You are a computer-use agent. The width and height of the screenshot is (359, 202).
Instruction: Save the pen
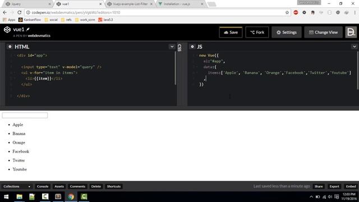(231, 33)
